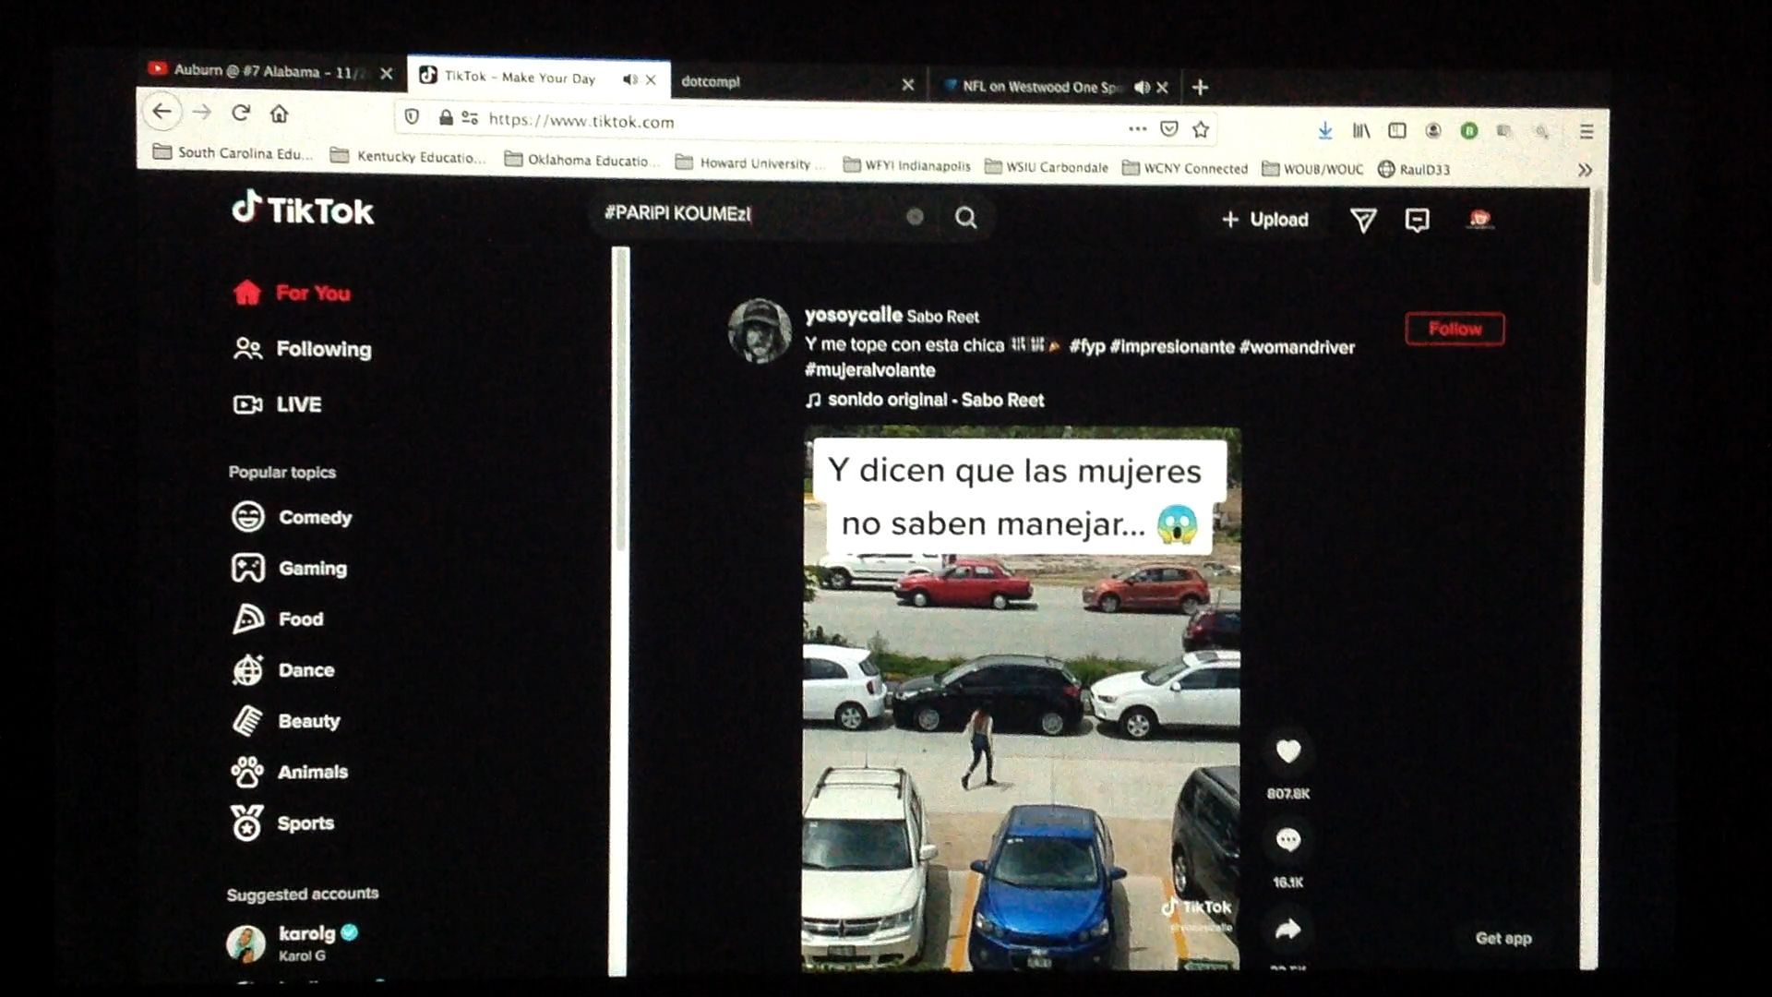Open the WFYI Indianapolis bookmark folder
The width and height of the screenshot is (1772, 997).
907,166
